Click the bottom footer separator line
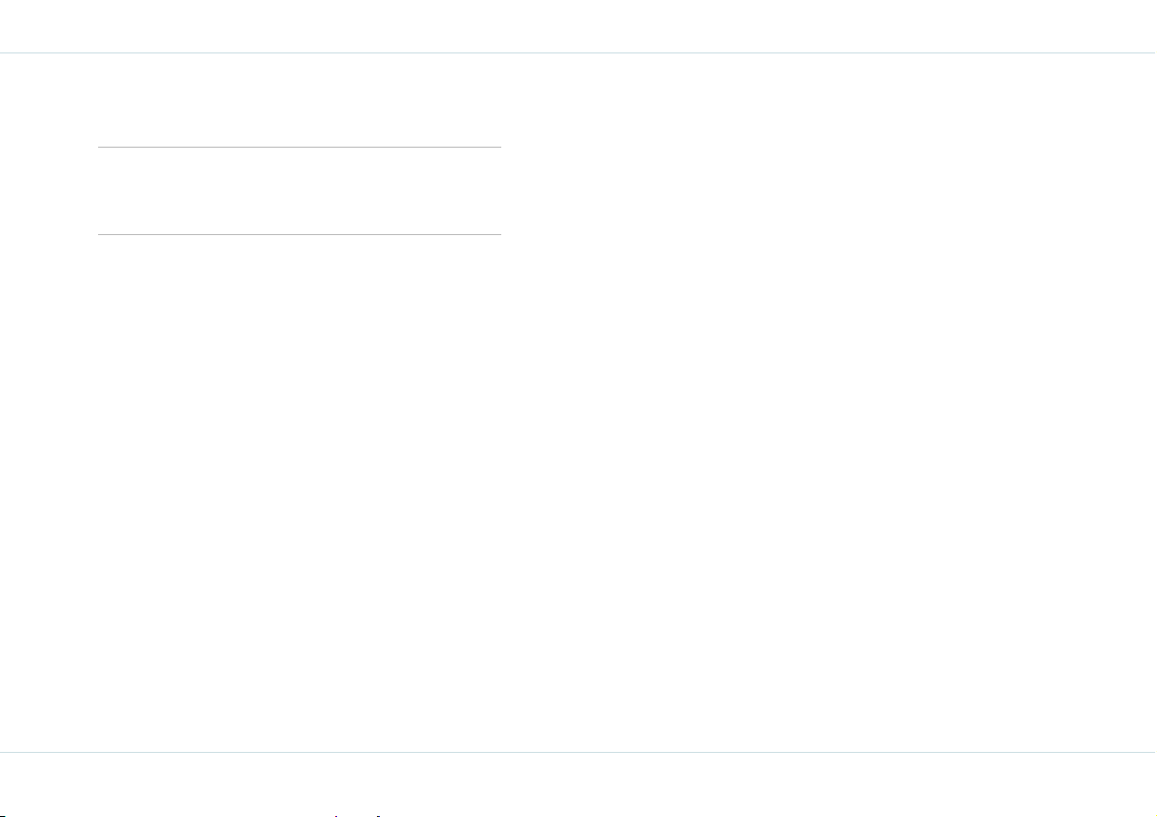The image size is (1157, 817). [578, 752]
